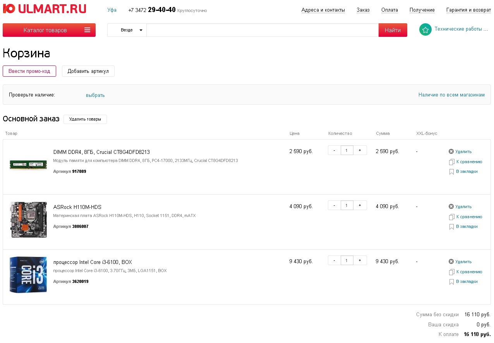Decrease quantity of Intel Core i3-6100 processor
This screenshot has height=343, width=494.
point(334,260)
